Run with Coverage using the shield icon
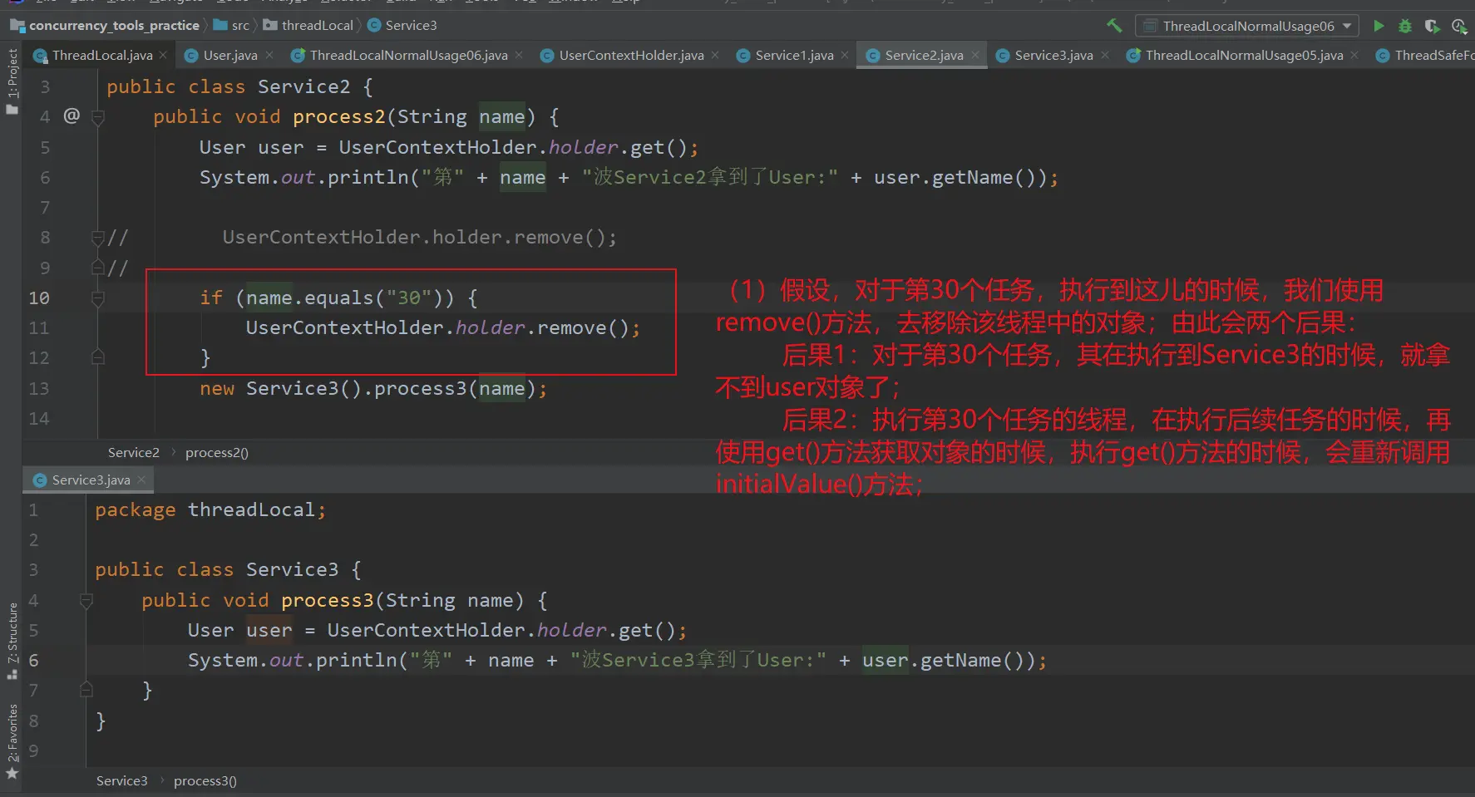This screenshot has width=1475, height=797. coord(1432,26)
